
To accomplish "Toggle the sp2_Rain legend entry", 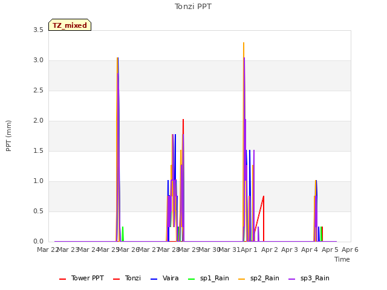I will click(x=259, y=278).
